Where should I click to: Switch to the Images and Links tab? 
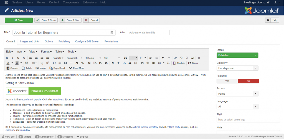[x=30, y=41]
